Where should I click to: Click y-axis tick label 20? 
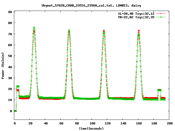[10, 89]
